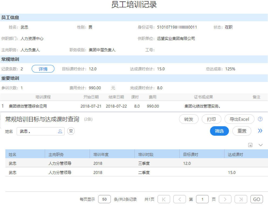
Task: Open the per-page count box showing 50
Action: tap(105, 199)
